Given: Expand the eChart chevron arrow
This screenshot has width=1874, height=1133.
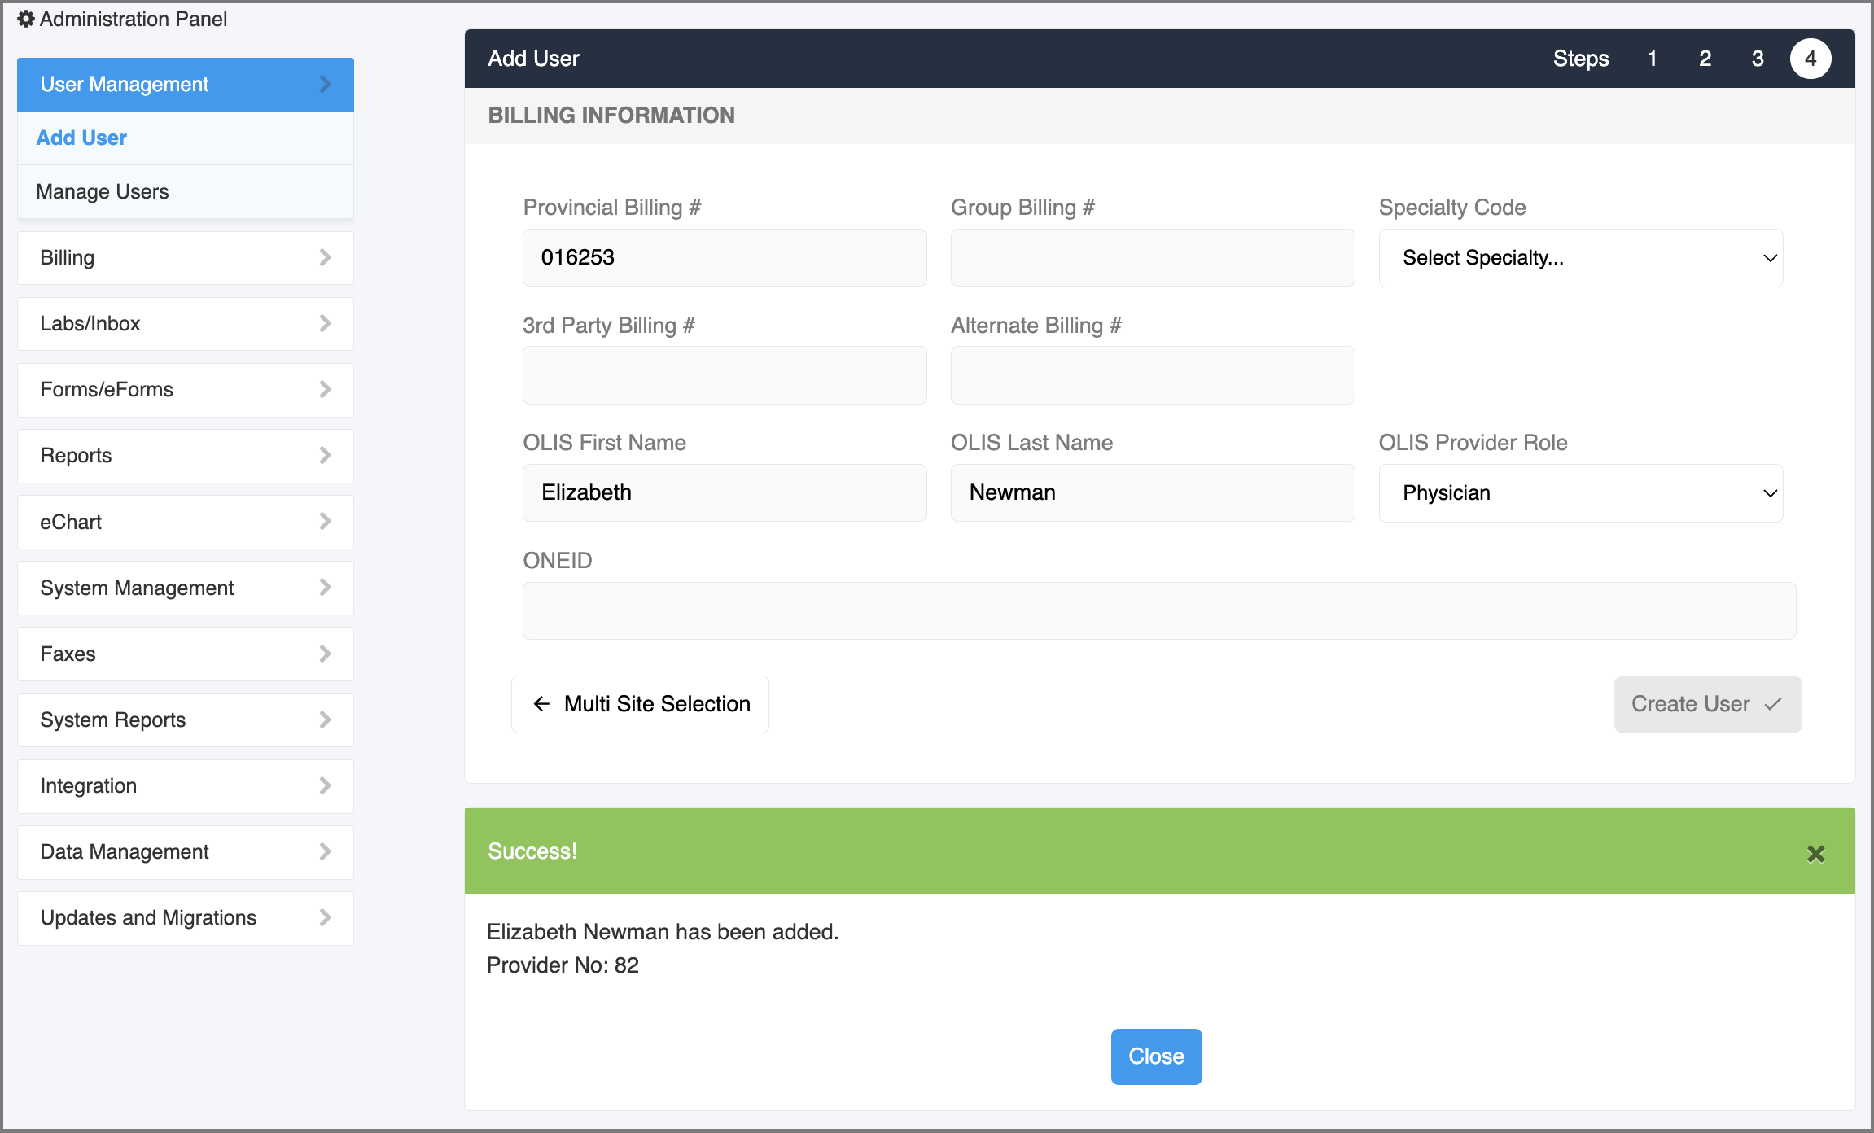Looking at the screenshot, I should pyautogui.click(x=325, y=521).
